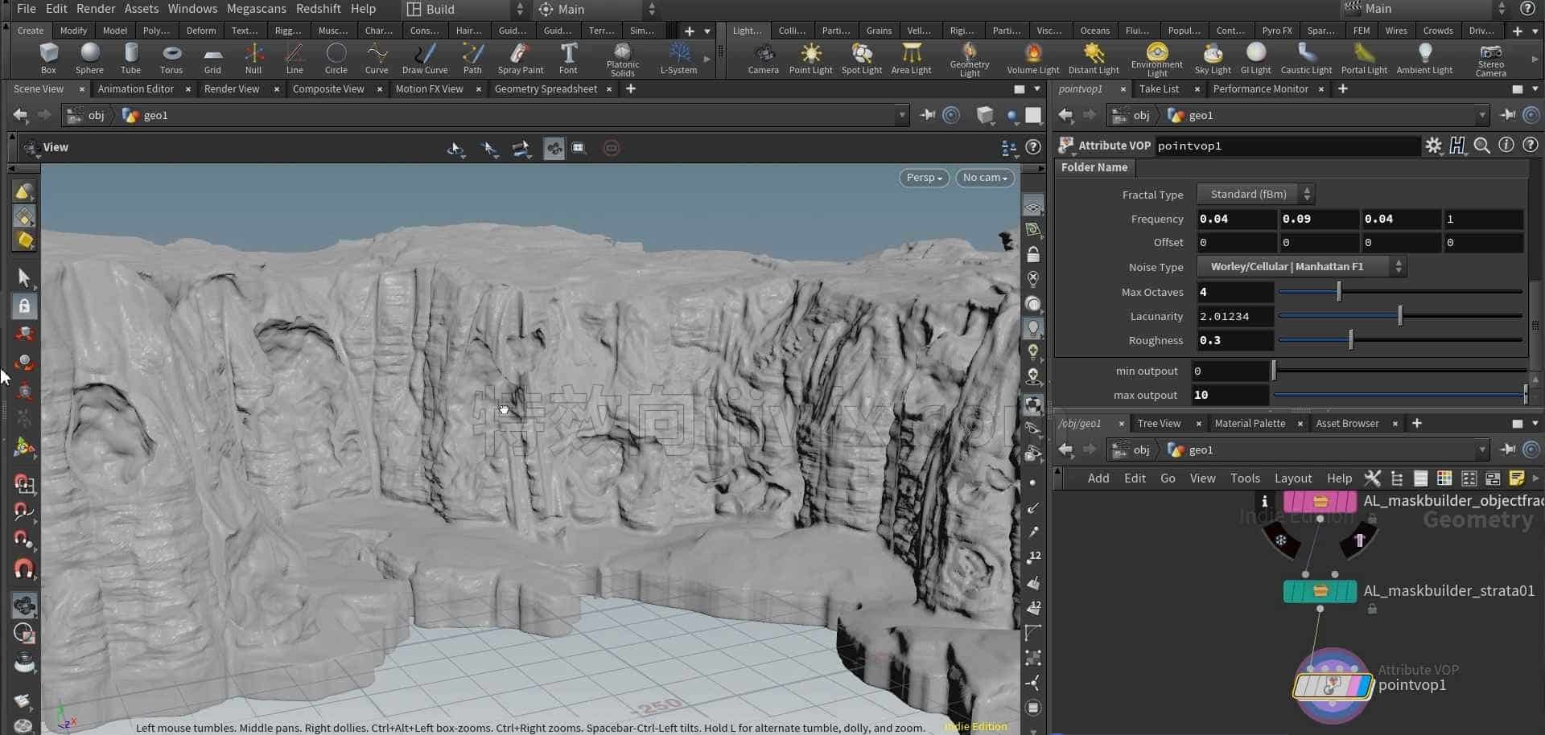Toggle the viewport display lock icon
1545x735 pixels.
(x=1033, y=255)
